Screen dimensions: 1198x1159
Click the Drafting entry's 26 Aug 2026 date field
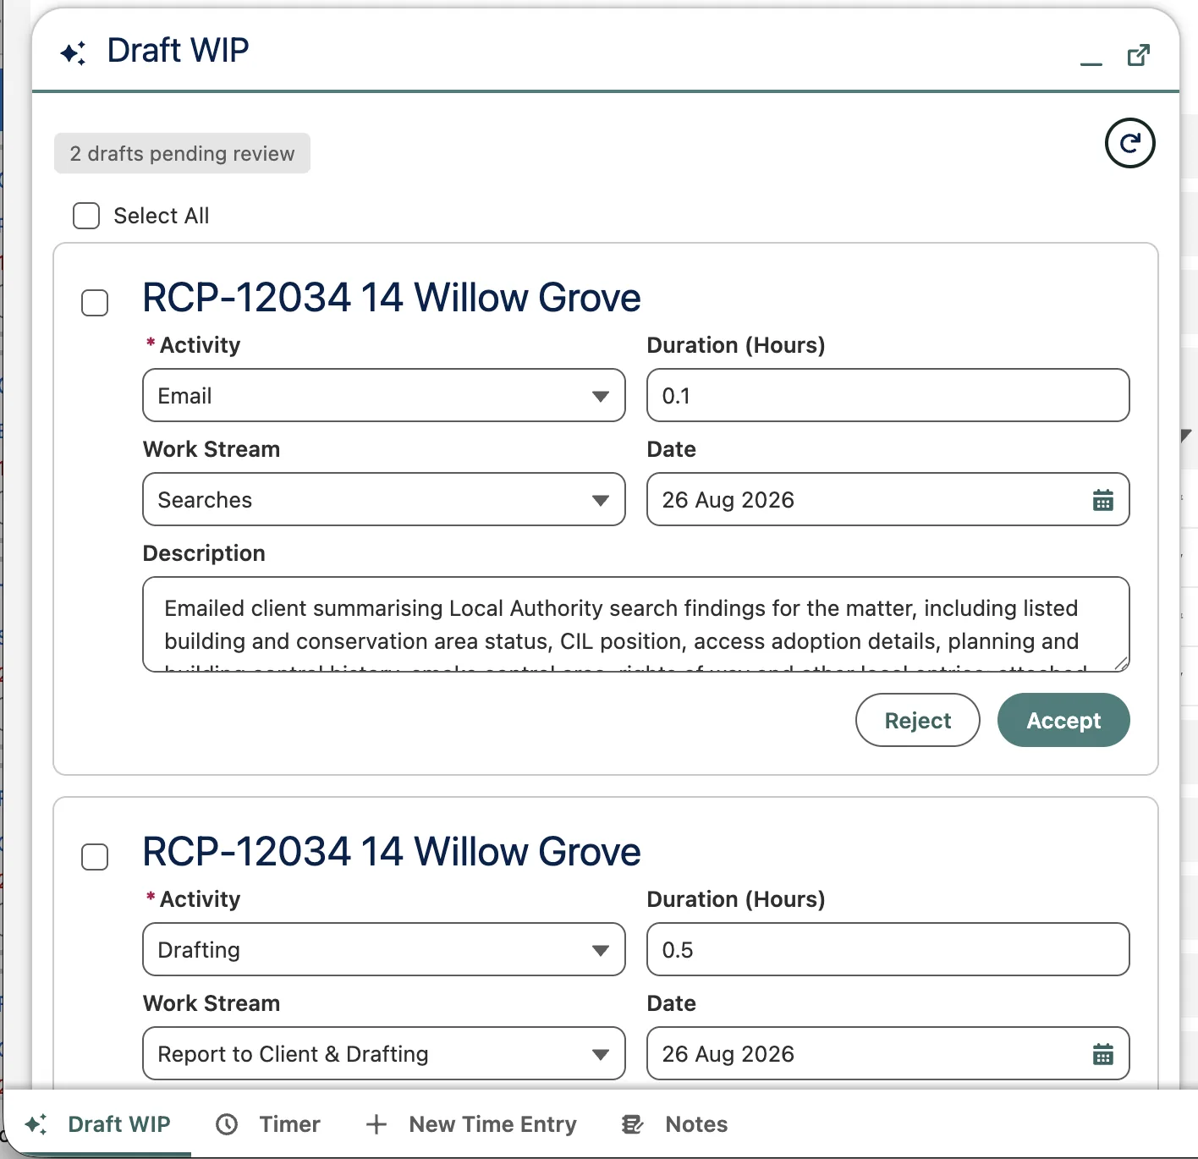pos(888,1053)
